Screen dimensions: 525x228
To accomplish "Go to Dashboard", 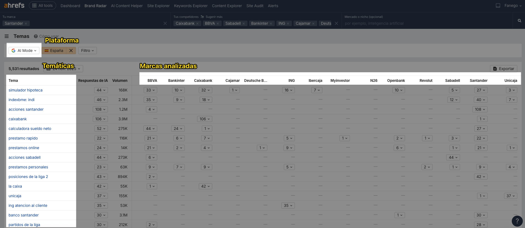I will (70, 6).
